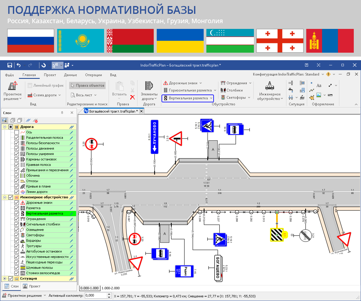The height and width of the screenshot is (301, 361).
Task: Toggle the Светофоры layer checkbox
Action: (17, 235)
